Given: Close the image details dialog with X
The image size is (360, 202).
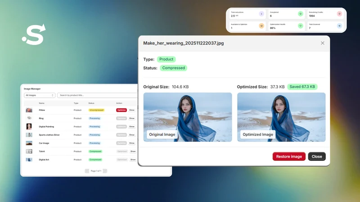Looking at the screenshot, I should [x=323, y=43].
